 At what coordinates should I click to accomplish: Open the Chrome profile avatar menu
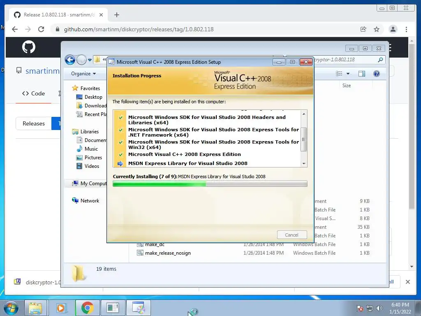point(393,29)
